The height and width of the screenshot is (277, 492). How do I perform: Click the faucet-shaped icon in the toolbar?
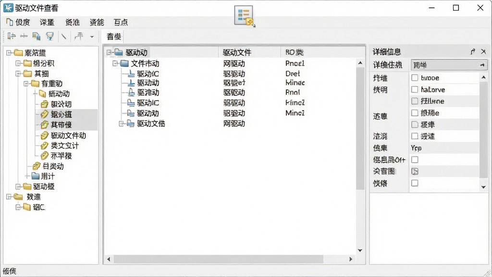79,37
